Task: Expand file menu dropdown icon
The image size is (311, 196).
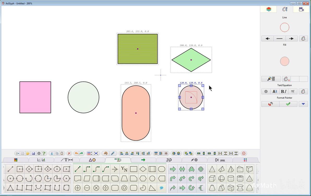Action: pos(17,154)
